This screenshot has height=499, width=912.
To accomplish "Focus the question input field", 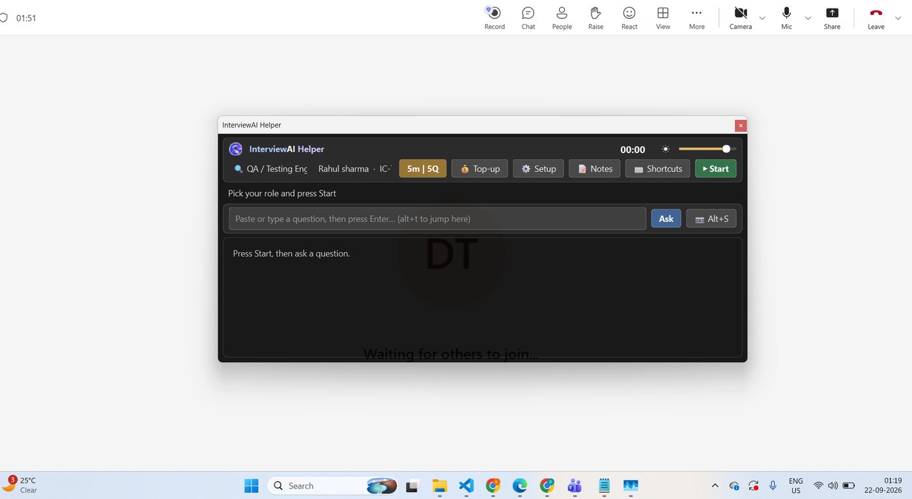I will 437,219.
